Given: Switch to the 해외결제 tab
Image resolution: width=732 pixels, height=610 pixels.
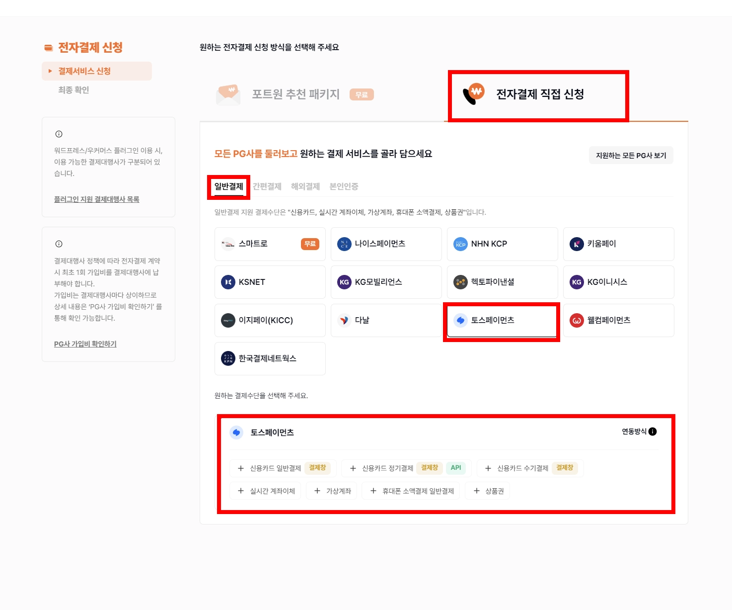Looking at the screenshot, I should [x=305, y=186].
